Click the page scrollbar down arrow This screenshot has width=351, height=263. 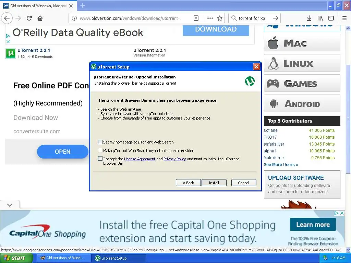pos(348,250)
